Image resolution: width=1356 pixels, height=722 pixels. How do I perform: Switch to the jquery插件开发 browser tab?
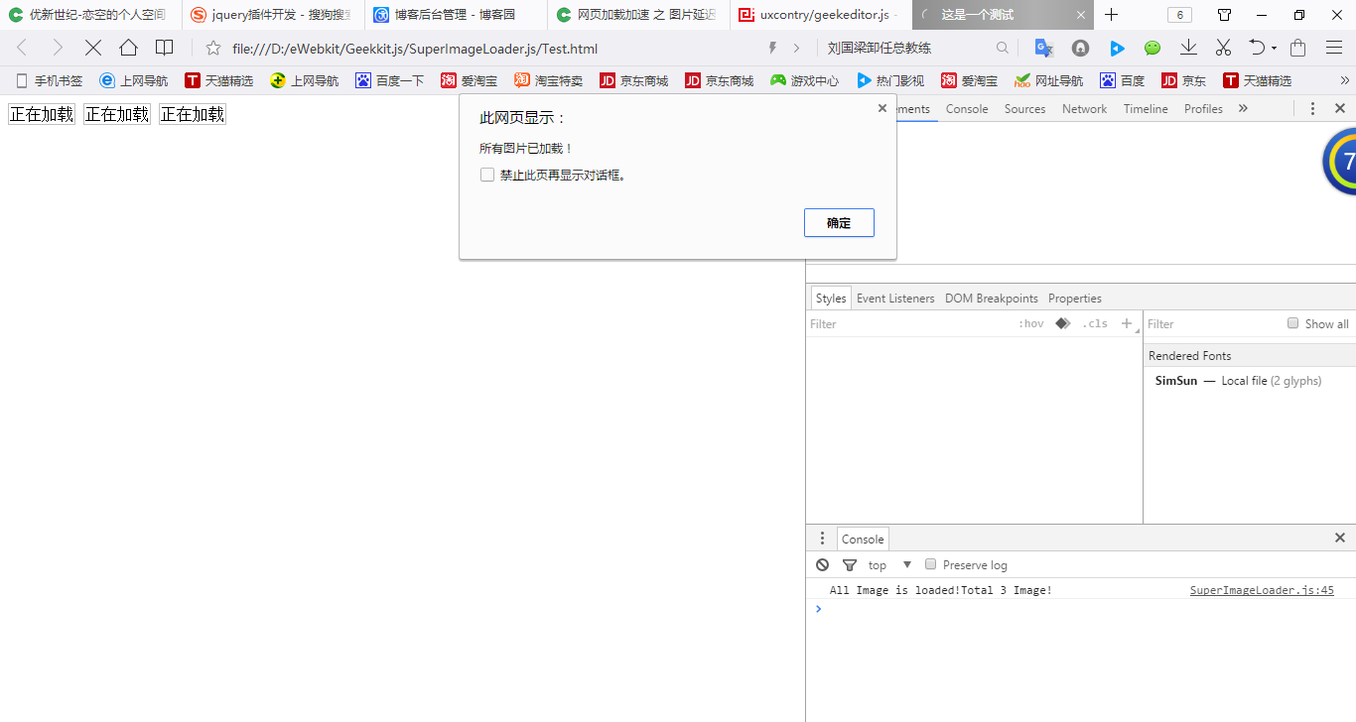(271, 15)
